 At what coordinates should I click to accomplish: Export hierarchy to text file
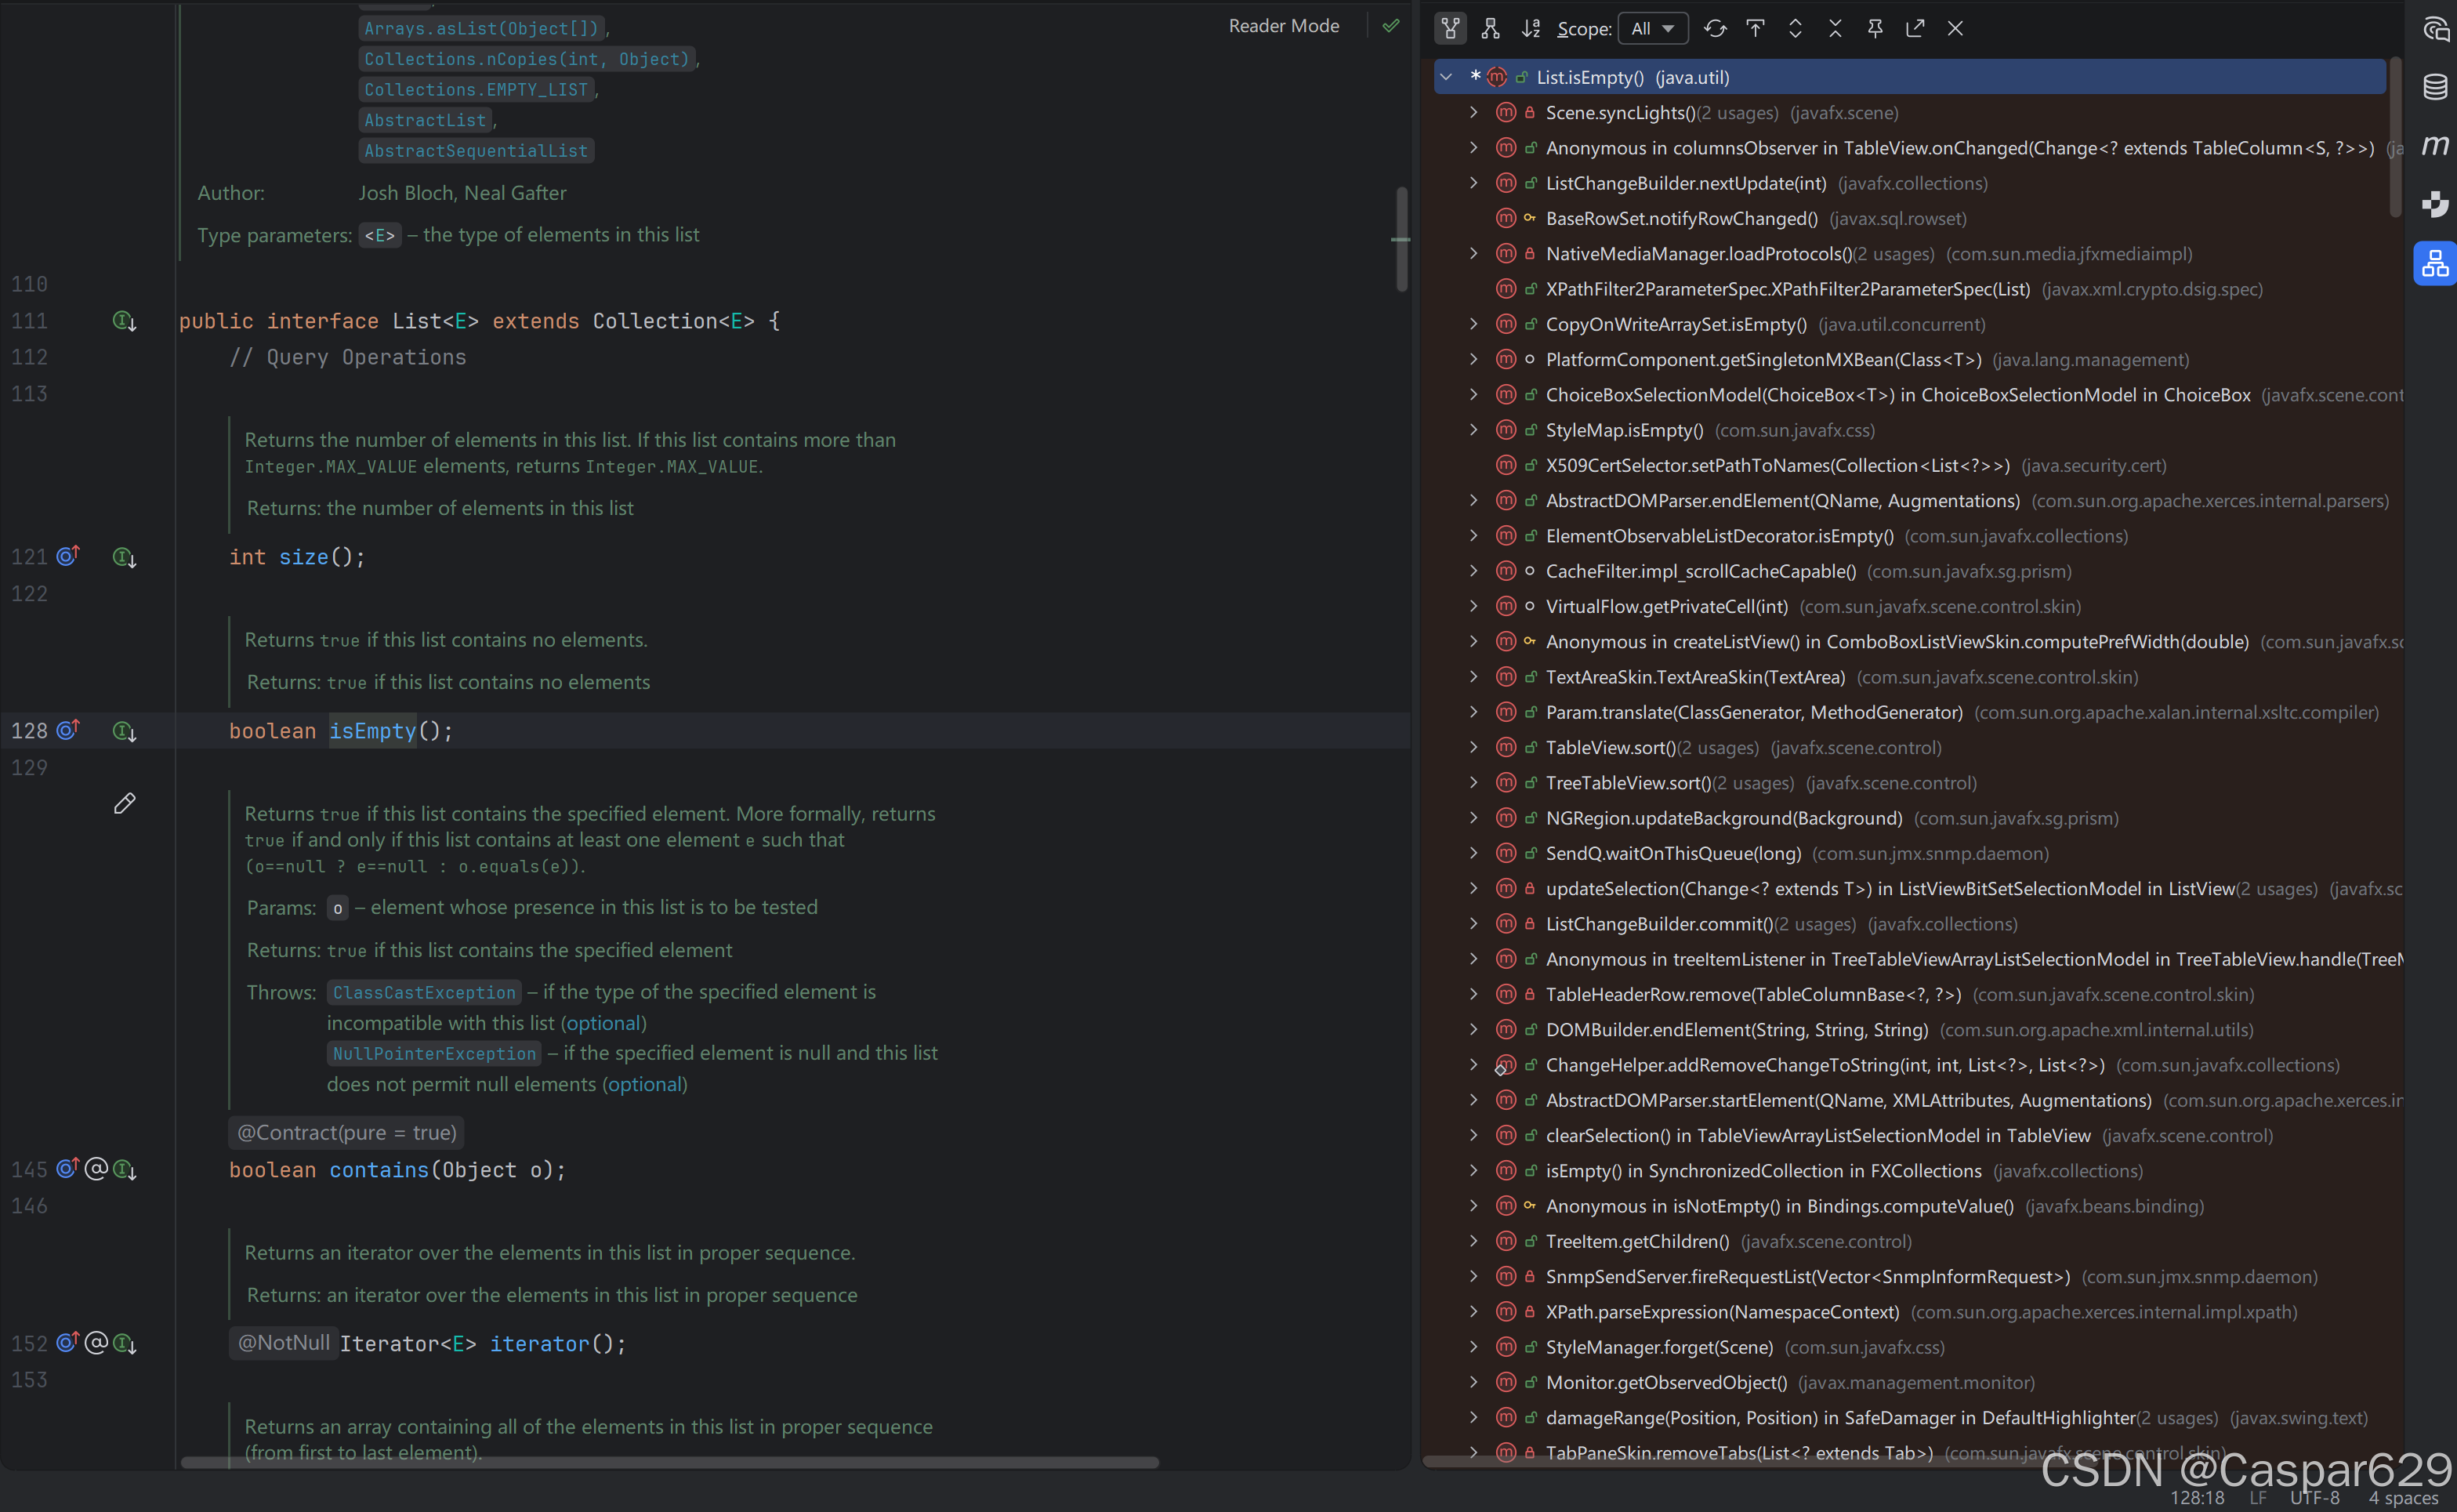pos(1915,29)
